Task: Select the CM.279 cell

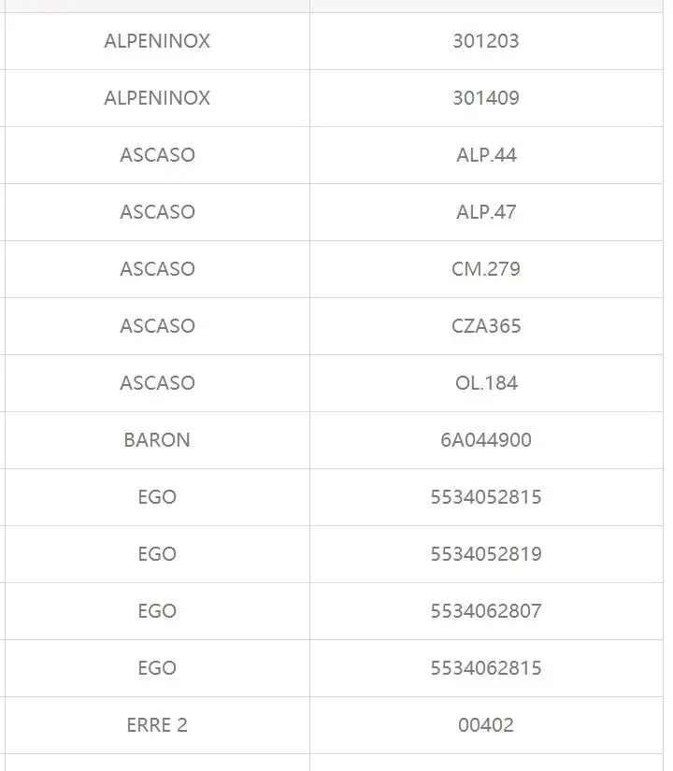Action: click(x=486, y=269)
